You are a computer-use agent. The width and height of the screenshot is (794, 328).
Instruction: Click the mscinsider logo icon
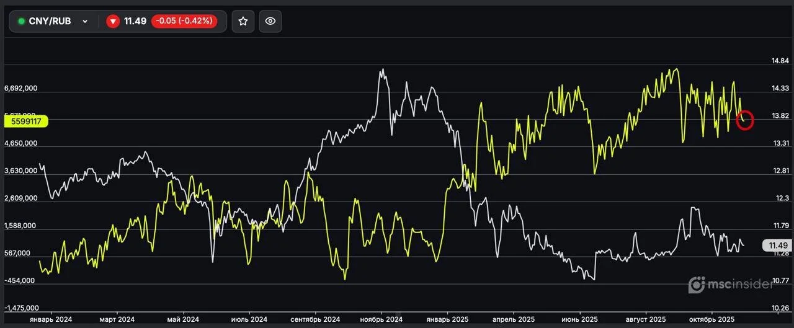tap(697, 285)
